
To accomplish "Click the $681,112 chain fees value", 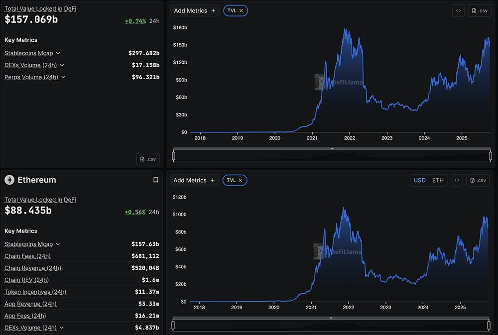I will (145, 256).
